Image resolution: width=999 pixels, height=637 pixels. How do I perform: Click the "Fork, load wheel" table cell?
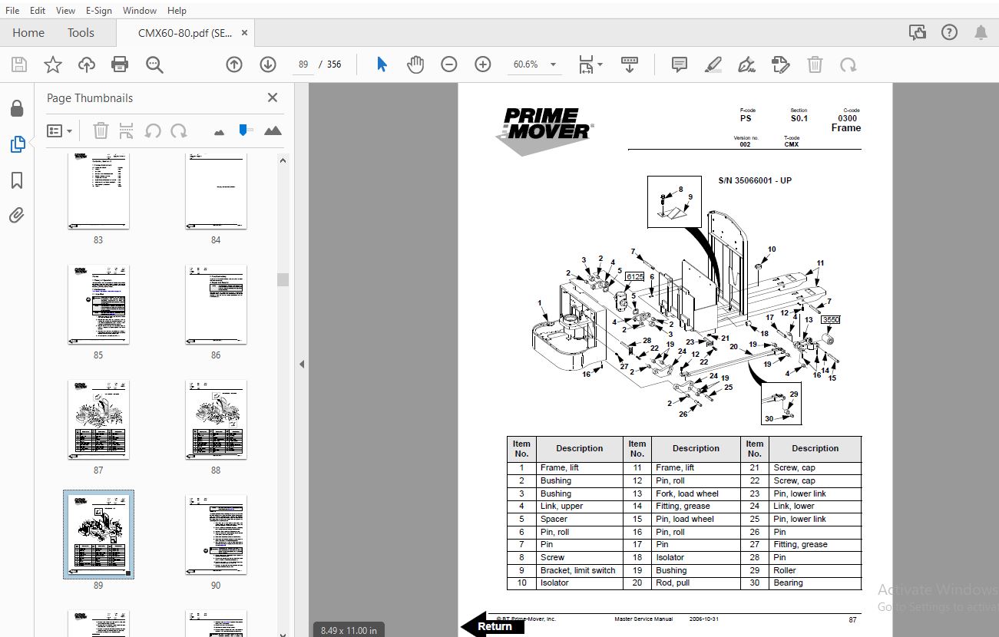(x=695, y=493)
